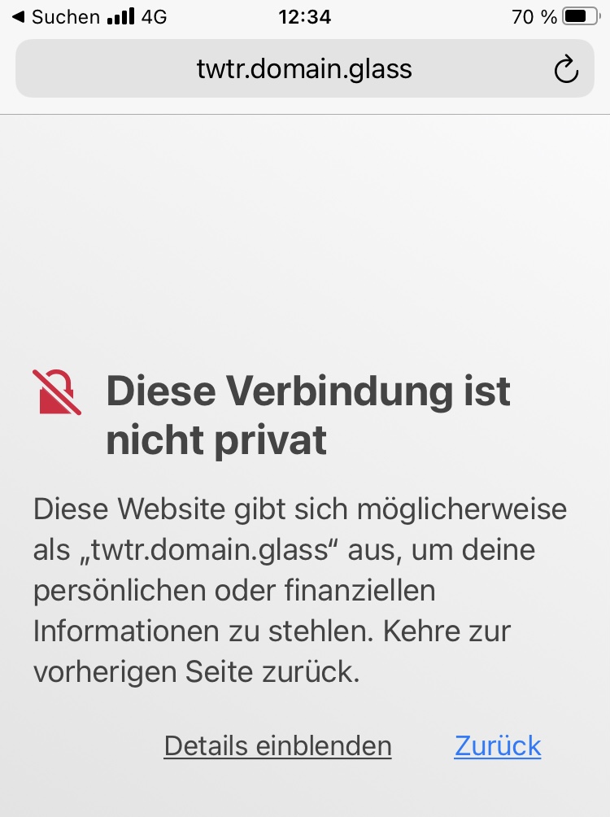Tap the 12:34 clock in the status bar
The image size is (610, 817).
[305, 16]
